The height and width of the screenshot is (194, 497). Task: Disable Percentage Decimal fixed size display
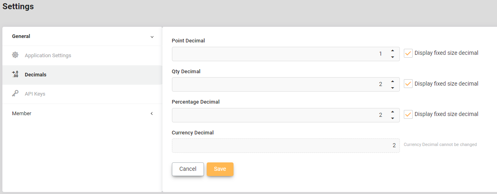(x=408, y=114)
